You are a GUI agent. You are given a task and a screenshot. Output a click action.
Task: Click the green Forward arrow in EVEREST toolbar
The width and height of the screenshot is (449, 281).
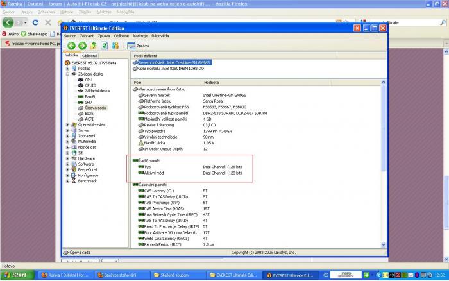coord(82,46)
